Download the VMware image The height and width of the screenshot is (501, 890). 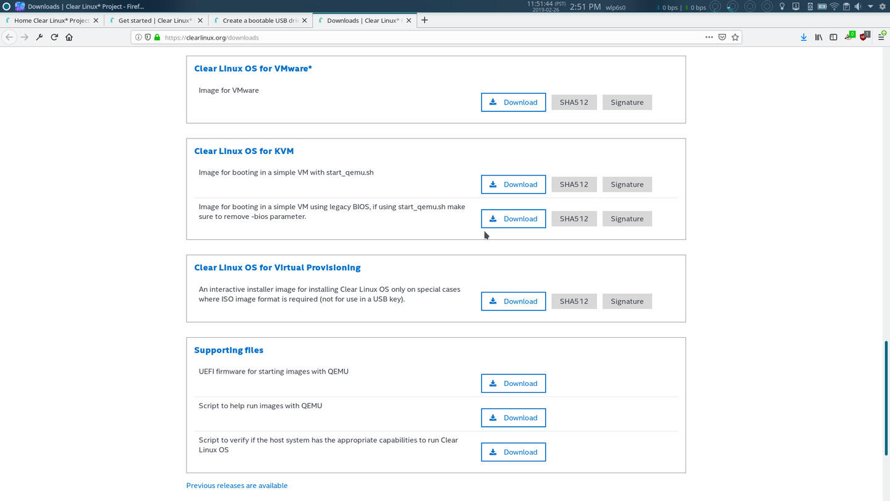[x=513, y=102]
